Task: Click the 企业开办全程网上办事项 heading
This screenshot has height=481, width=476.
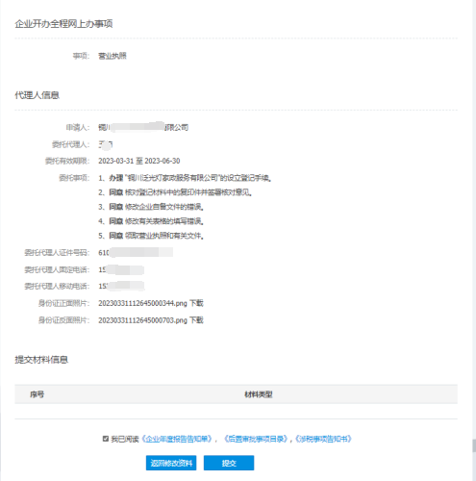Action: pos(63,24)
